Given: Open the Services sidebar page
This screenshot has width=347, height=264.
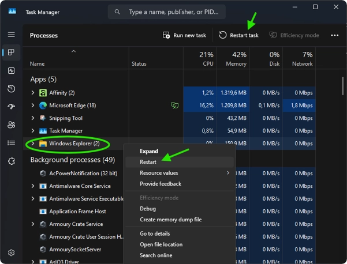Looking at the screenshot, I should point(12,161).
